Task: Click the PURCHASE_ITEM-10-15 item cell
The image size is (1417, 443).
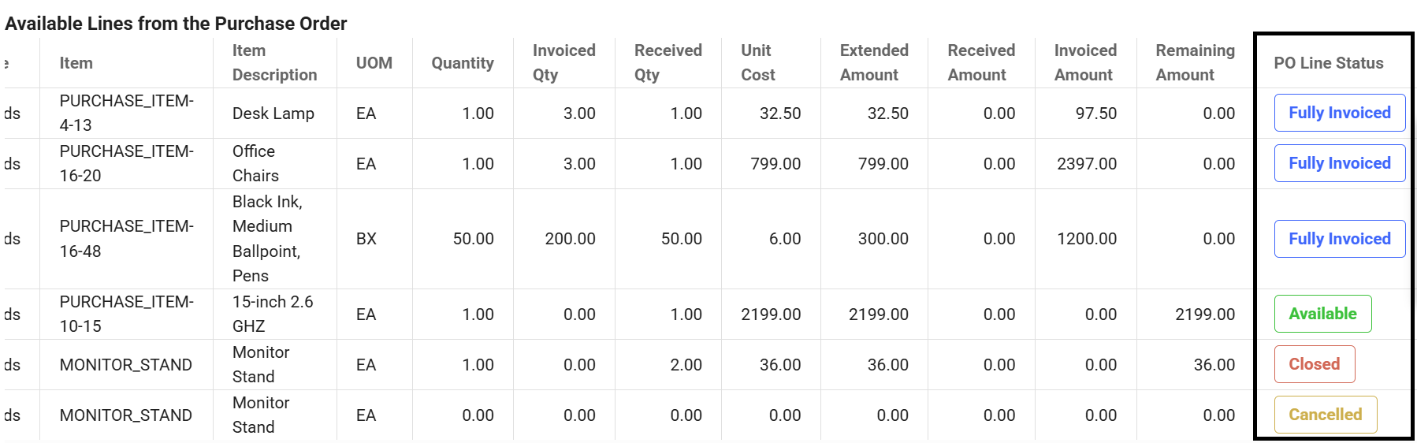Action: click(126, 314)
